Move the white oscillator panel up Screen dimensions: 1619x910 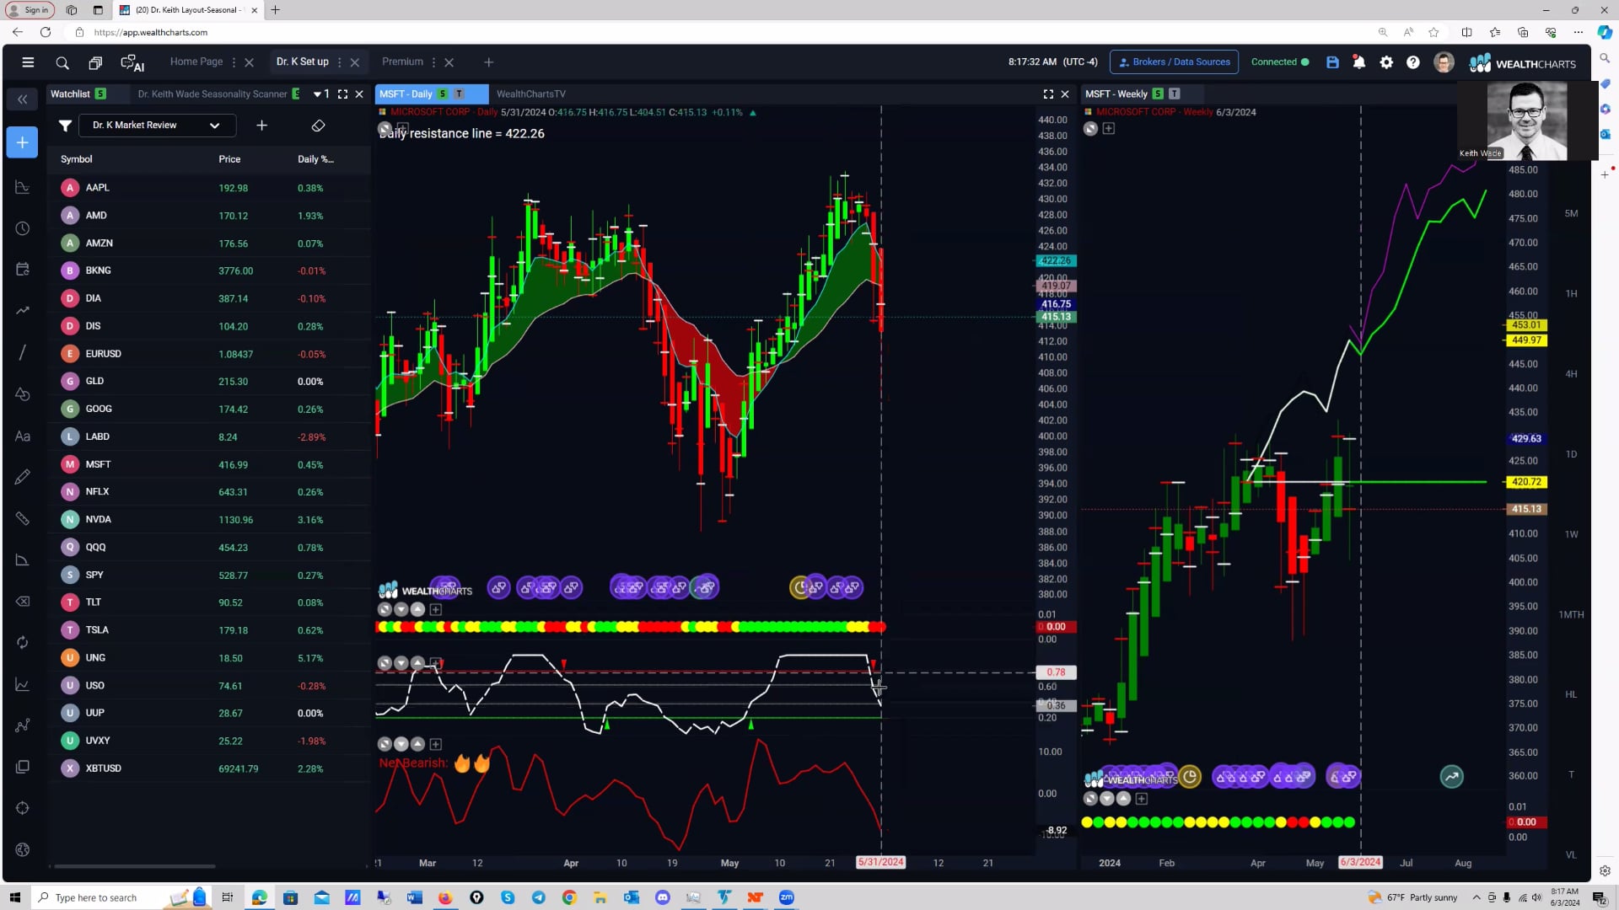[417, 663]
